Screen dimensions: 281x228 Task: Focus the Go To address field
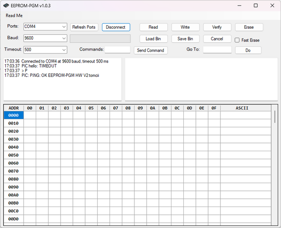(217, 50)
